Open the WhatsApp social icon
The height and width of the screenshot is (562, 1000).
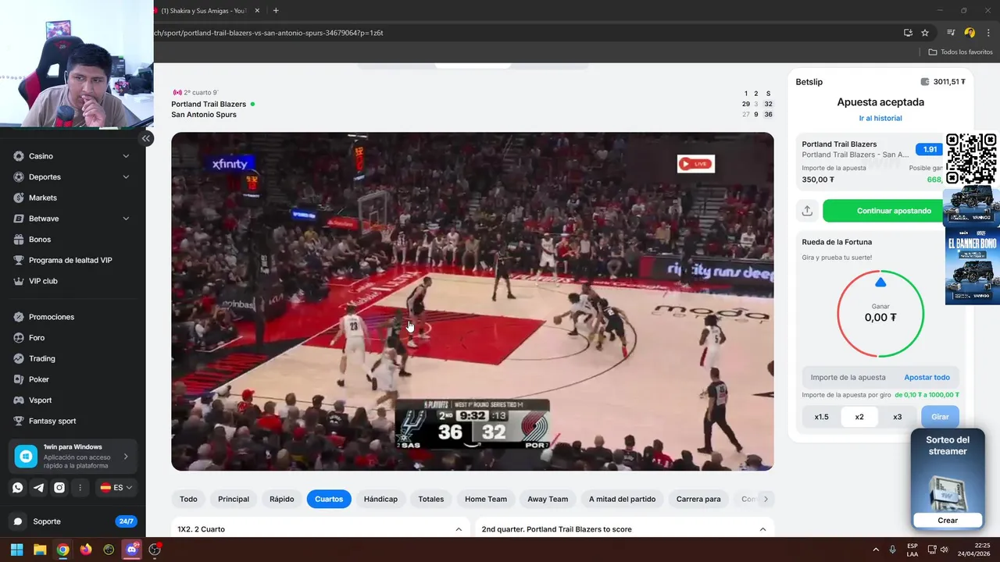tap(17, 487)
